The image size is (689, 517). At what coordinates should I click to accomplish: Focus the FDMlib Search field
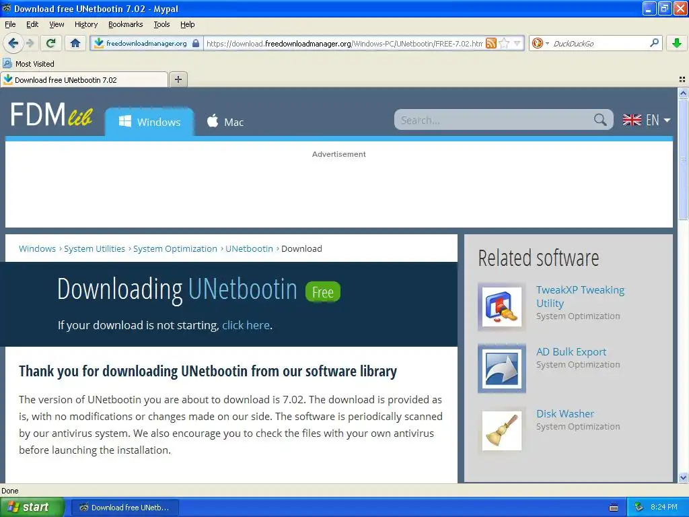[495, 120]
